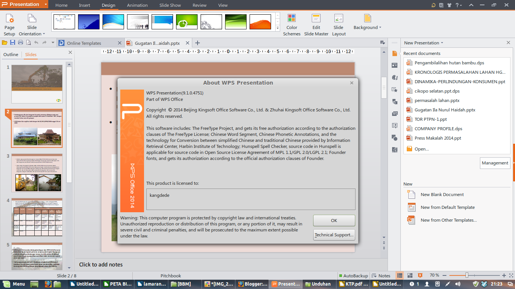Open New Blank Document link
This screenshot has width=515, height=289.
(x=442, y=195)
